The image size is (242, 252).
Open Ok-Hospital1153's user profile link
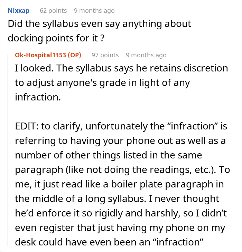(40, 55)
